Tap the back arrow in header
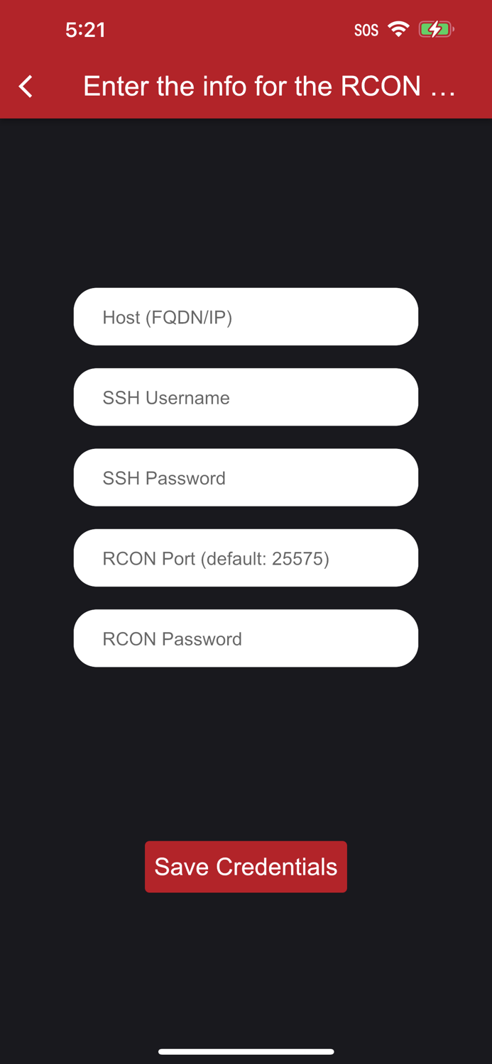492x1064 pixels. click(26, 87)
